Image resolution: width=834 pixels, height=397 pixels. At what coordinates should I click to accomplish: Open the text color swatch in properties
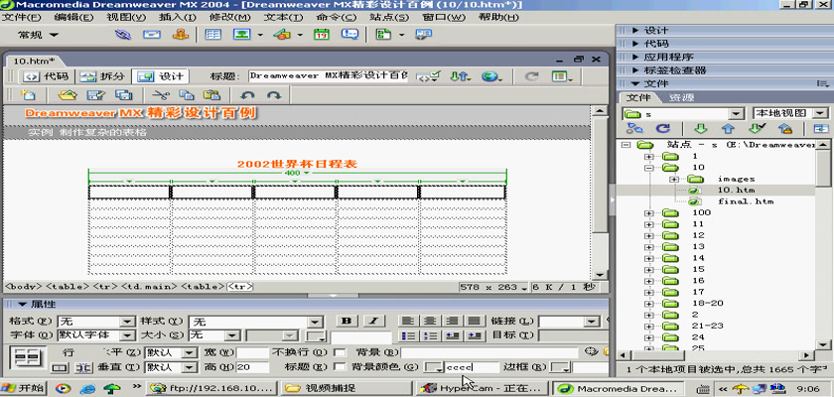pos(316,336)
